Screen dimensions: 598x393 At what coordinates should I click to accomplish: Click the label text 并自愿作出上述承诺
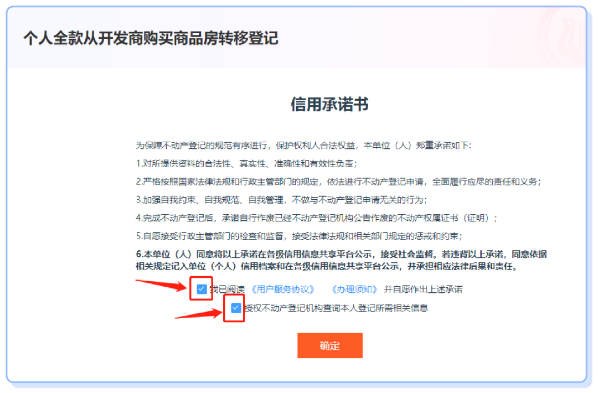coord(423,289)
